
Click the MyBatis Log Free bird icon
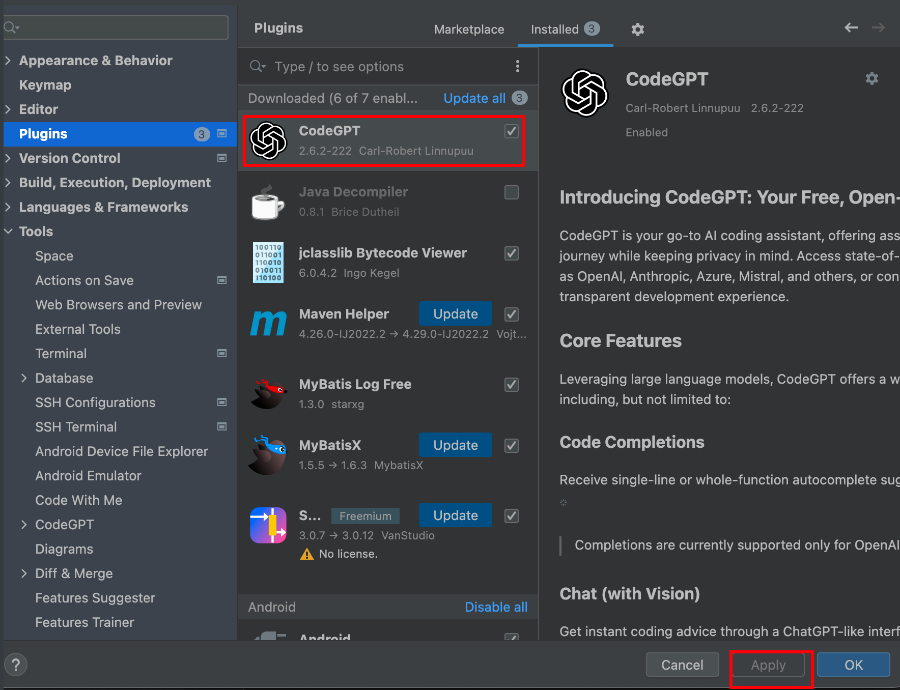tap(268, 394)
